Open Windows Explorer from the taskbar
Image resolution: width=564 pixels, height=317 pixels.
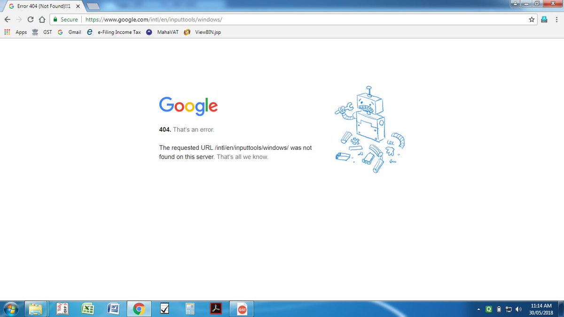tap(36, 309)
